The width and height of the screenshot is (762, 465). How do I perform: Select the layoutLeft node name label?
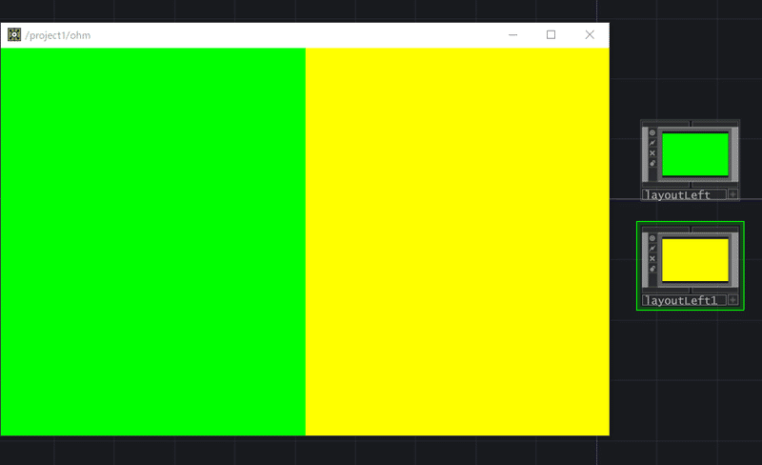(x=684, y=194)
